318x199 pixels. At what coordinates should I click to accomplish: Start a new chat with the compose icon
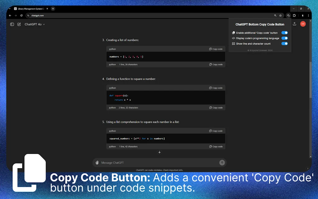click(x=19, y=24)
